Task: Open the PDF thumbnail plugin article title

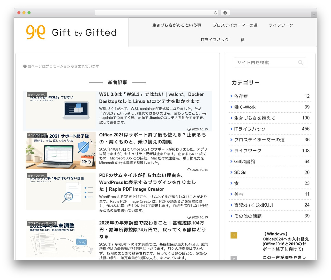Action: click(x=148, y=182)
